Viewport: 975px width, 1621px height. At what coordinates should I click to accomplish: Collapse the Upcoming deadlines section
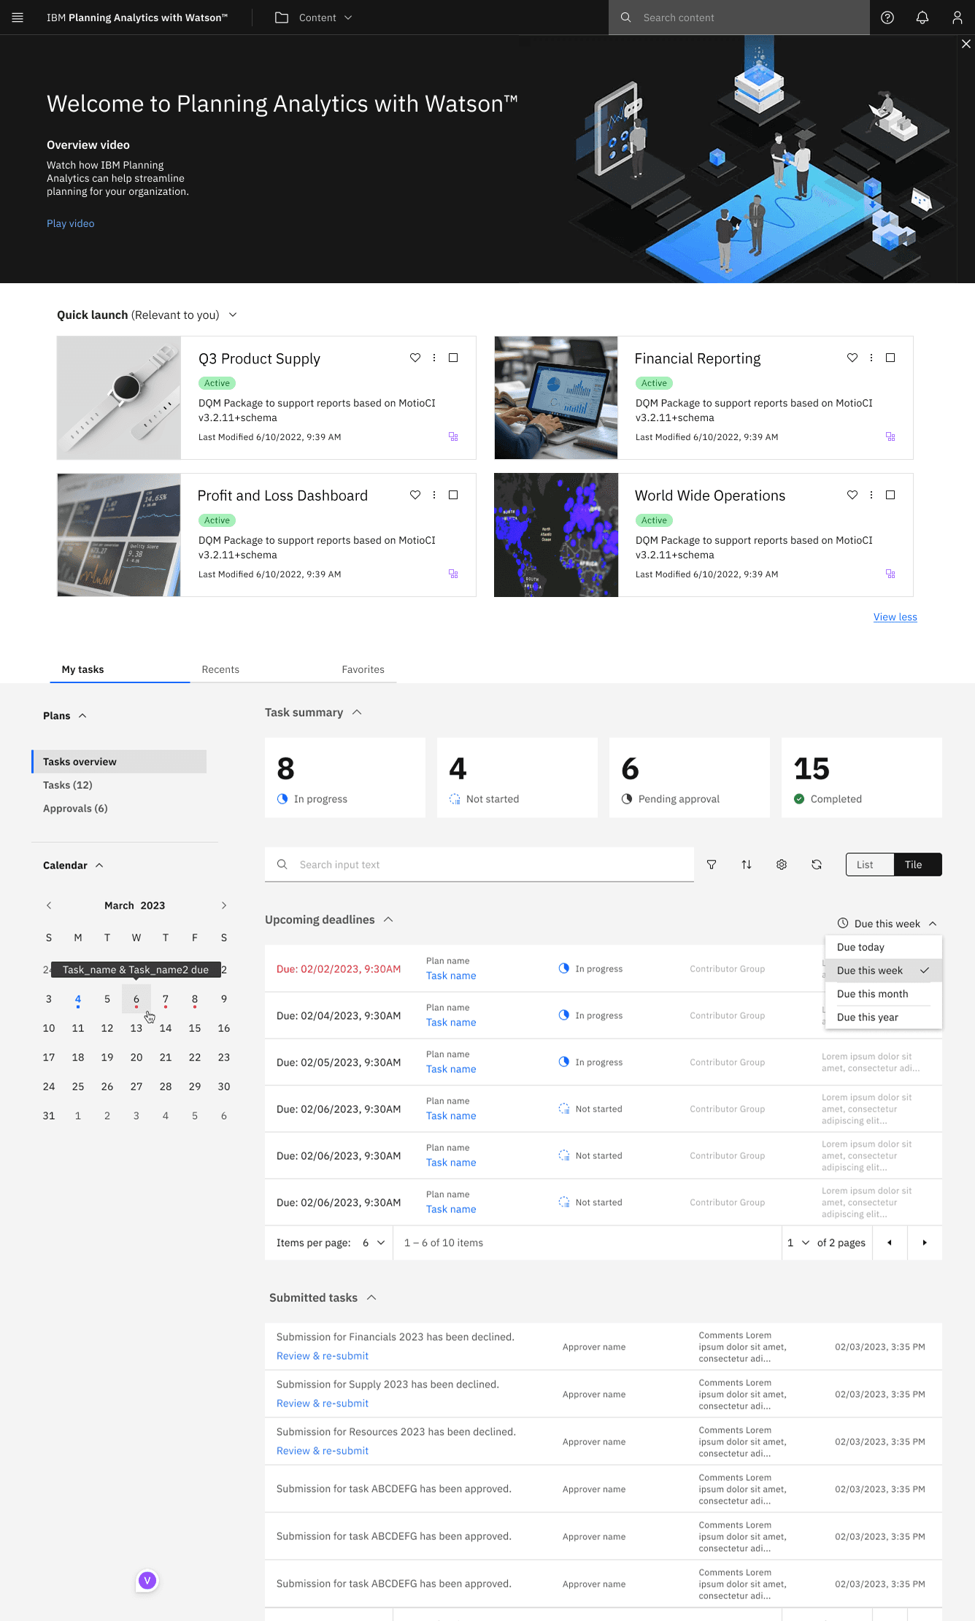click(x=388, y=920)
